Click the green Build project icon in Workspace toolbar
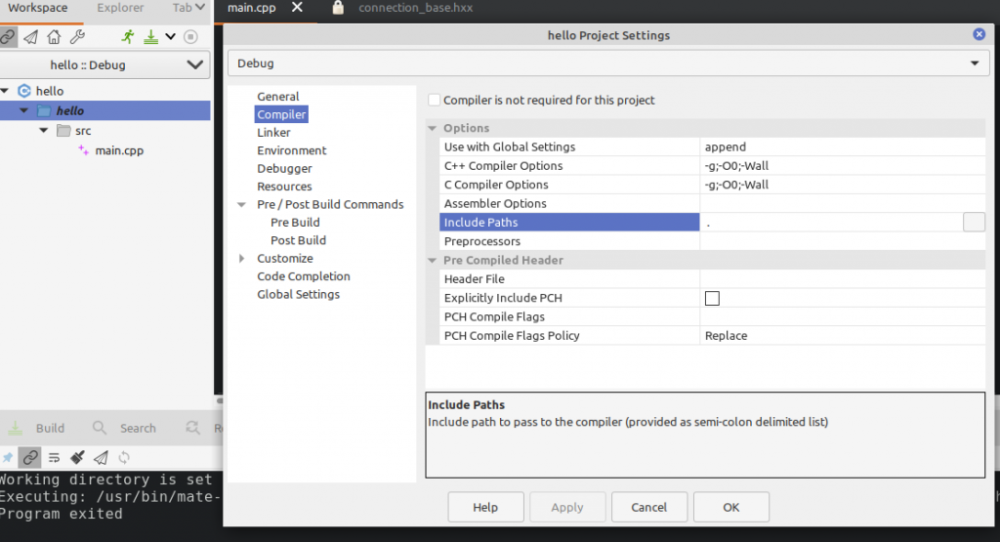The image size is (1000, 542). [150, 37]
